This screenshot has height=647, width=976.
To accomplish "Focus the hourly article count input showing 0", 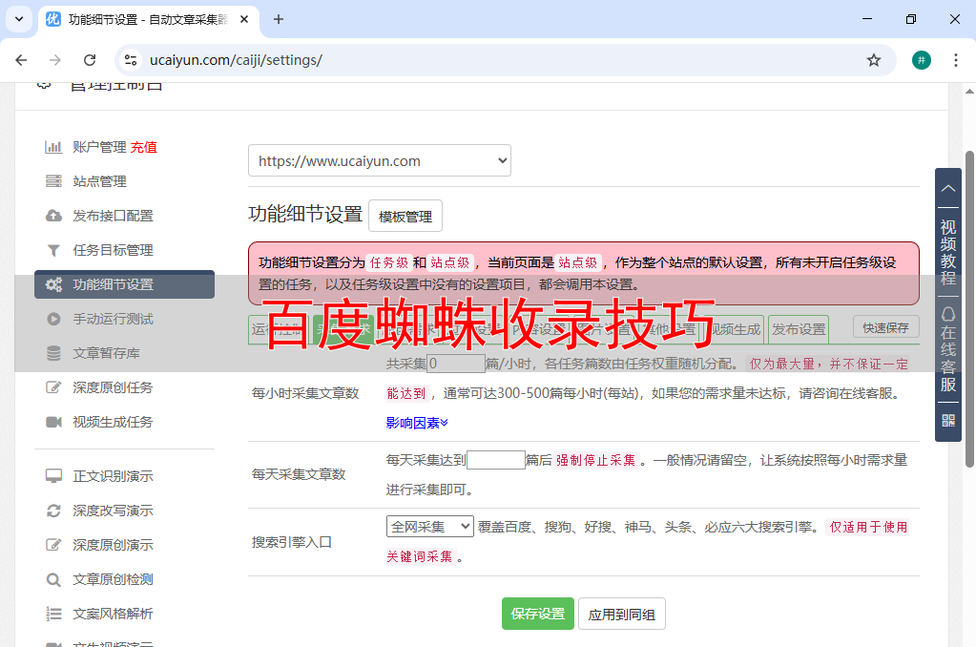I will tap(456, 364).
